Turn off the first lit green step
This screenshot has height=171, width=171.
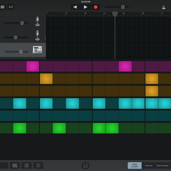pyautogui.click(x=20, y=128)
